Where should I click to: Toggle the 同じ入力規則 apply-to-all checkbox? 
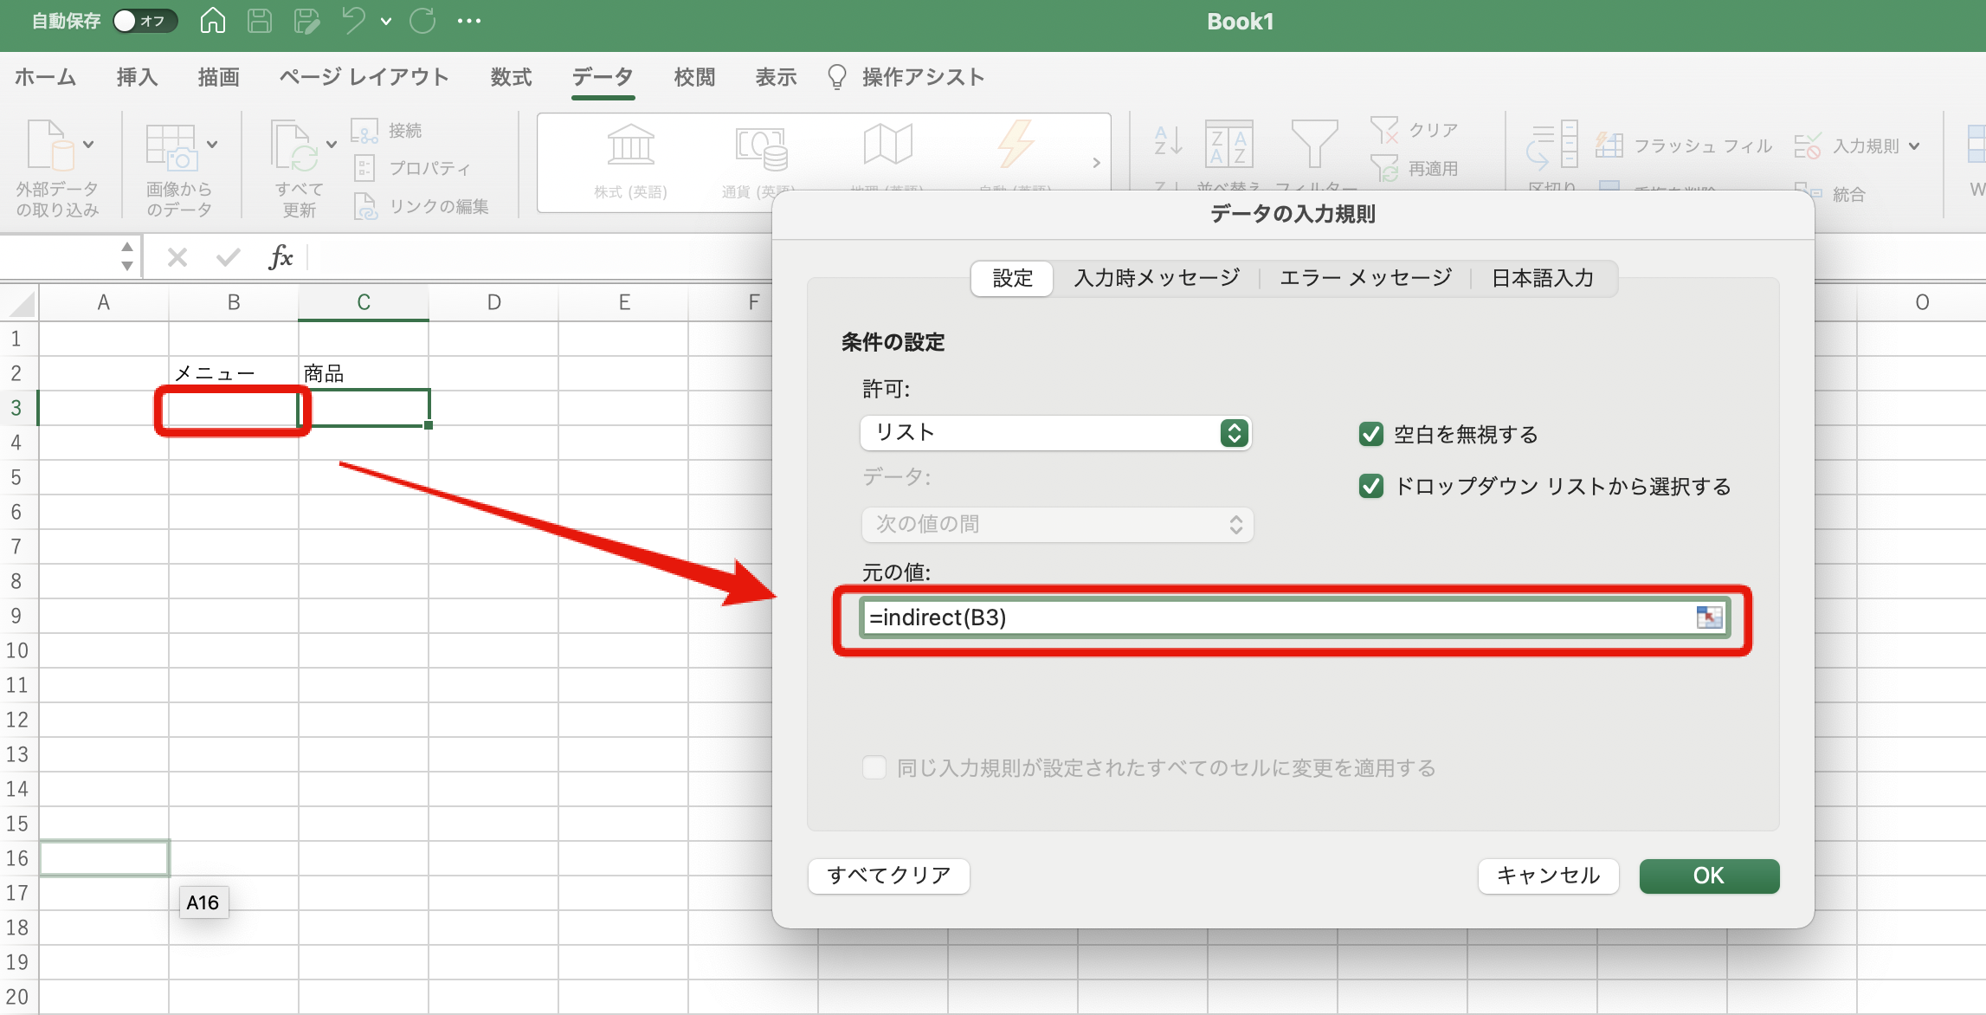874,767
